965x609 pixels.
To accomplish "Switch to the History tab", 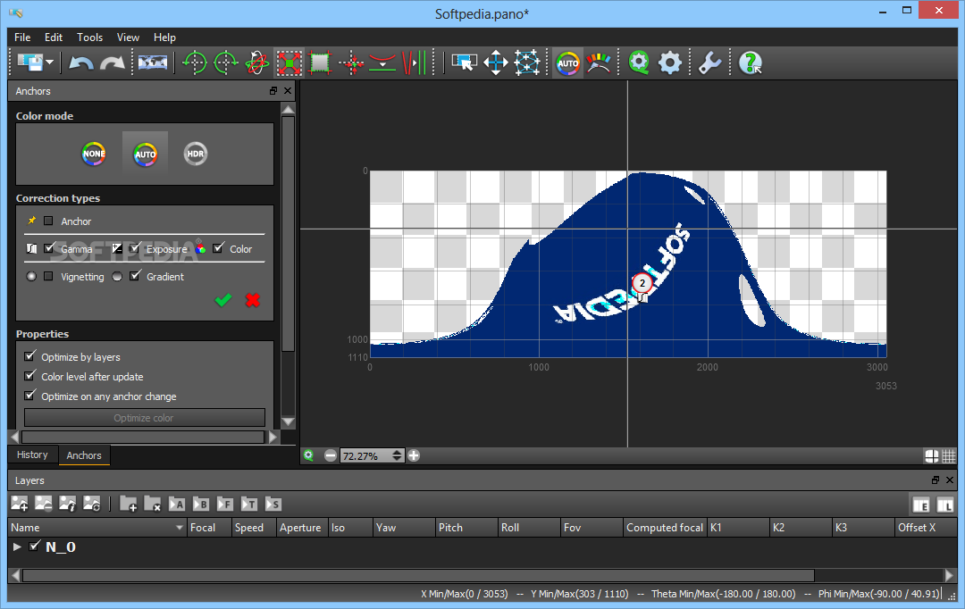I will tap(32, 455).
